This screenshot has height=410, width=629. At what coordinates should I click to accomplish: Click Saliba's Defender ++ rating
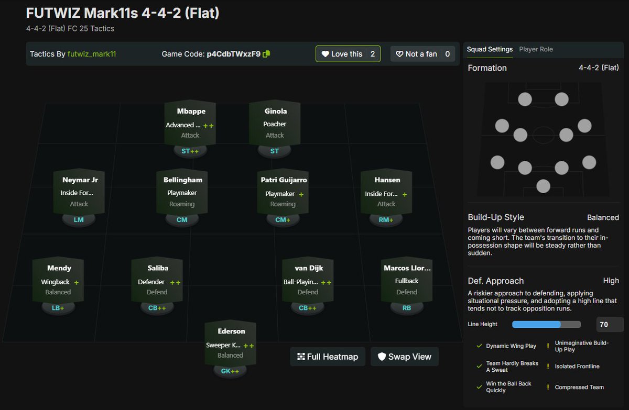click(x=175, y=283)
